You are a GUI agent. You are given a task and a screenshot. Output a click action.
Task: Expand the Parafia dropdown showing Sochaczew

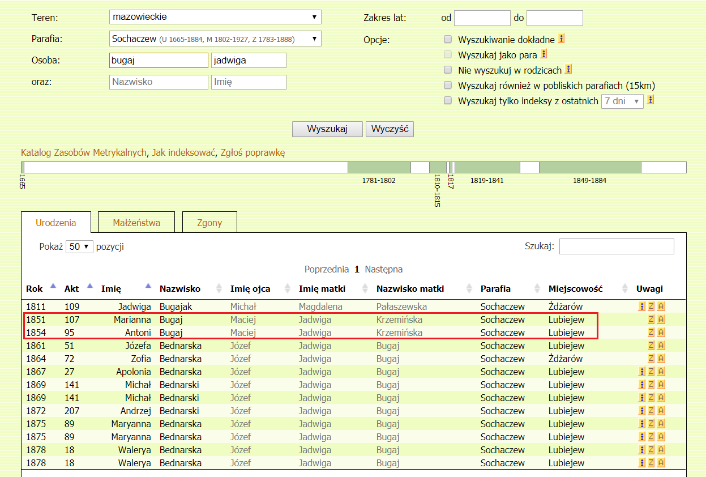(x=215, y=39)
